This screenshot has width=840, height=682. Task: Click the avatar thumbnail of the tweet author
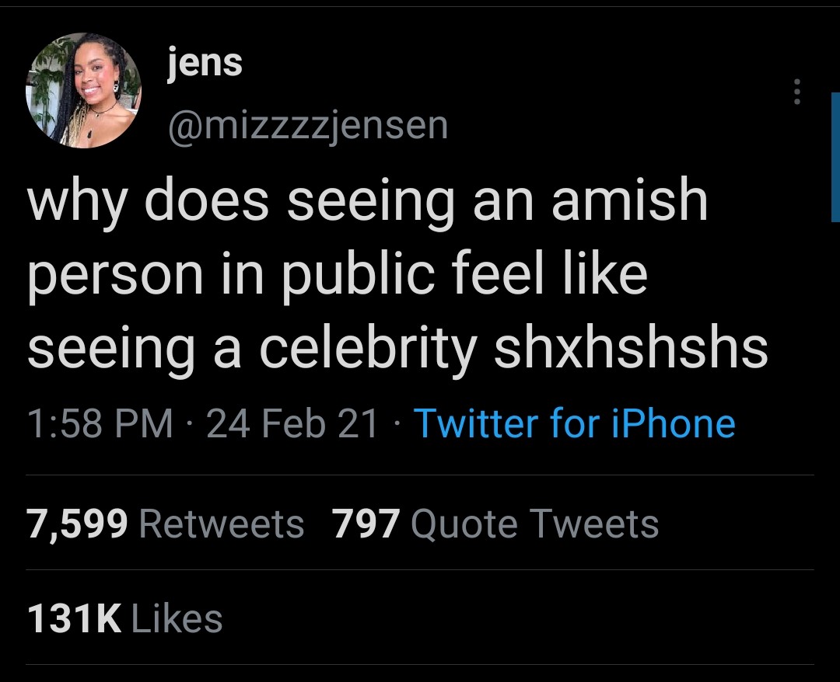click(84, 88)
